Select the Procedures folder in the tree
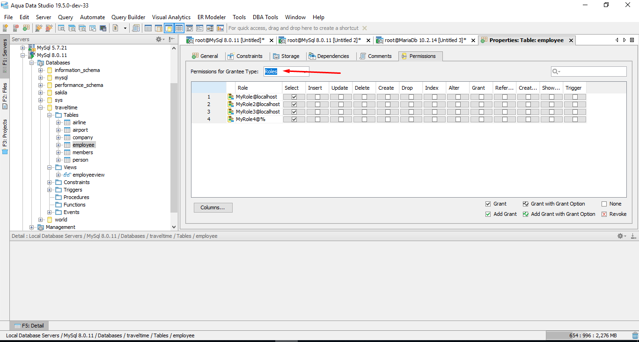 pyautogui.click(x=76, y=197)
